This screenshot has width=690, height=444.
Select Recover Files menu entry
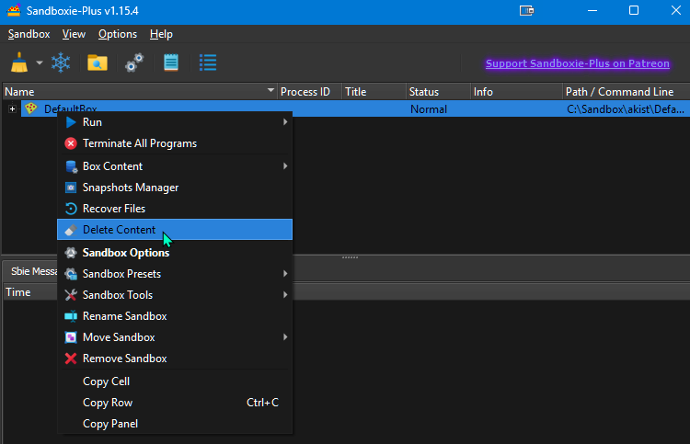175,209
